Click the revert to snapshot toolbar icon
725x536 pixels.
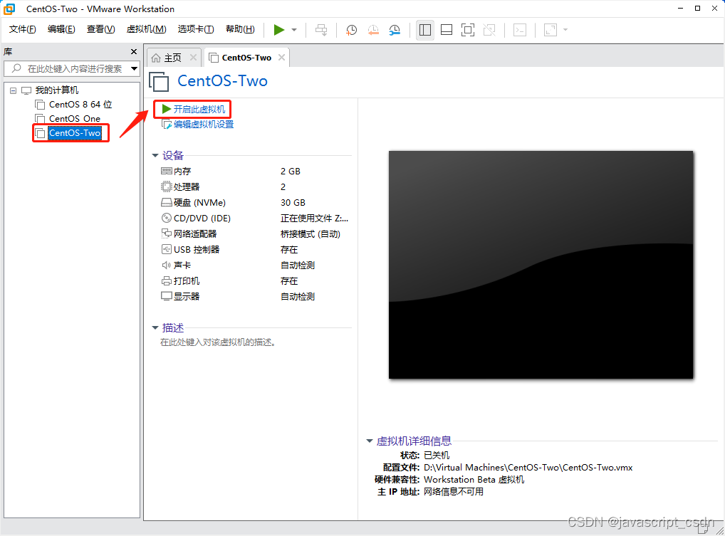373,30
